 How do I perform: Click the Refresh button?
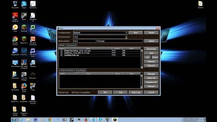151,86
